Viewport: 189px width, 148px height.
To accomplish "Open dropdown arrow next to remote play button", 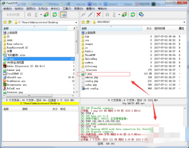I will [119, 15].
